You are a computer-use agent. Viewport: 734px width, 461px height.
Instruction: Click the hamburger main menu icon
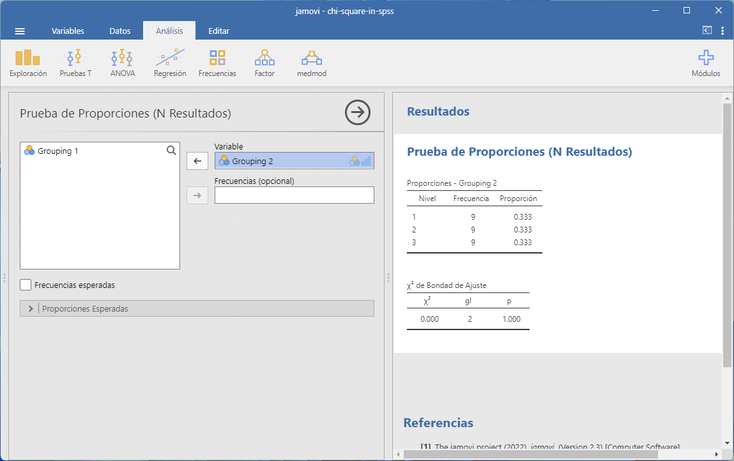[x=20, y=31]
